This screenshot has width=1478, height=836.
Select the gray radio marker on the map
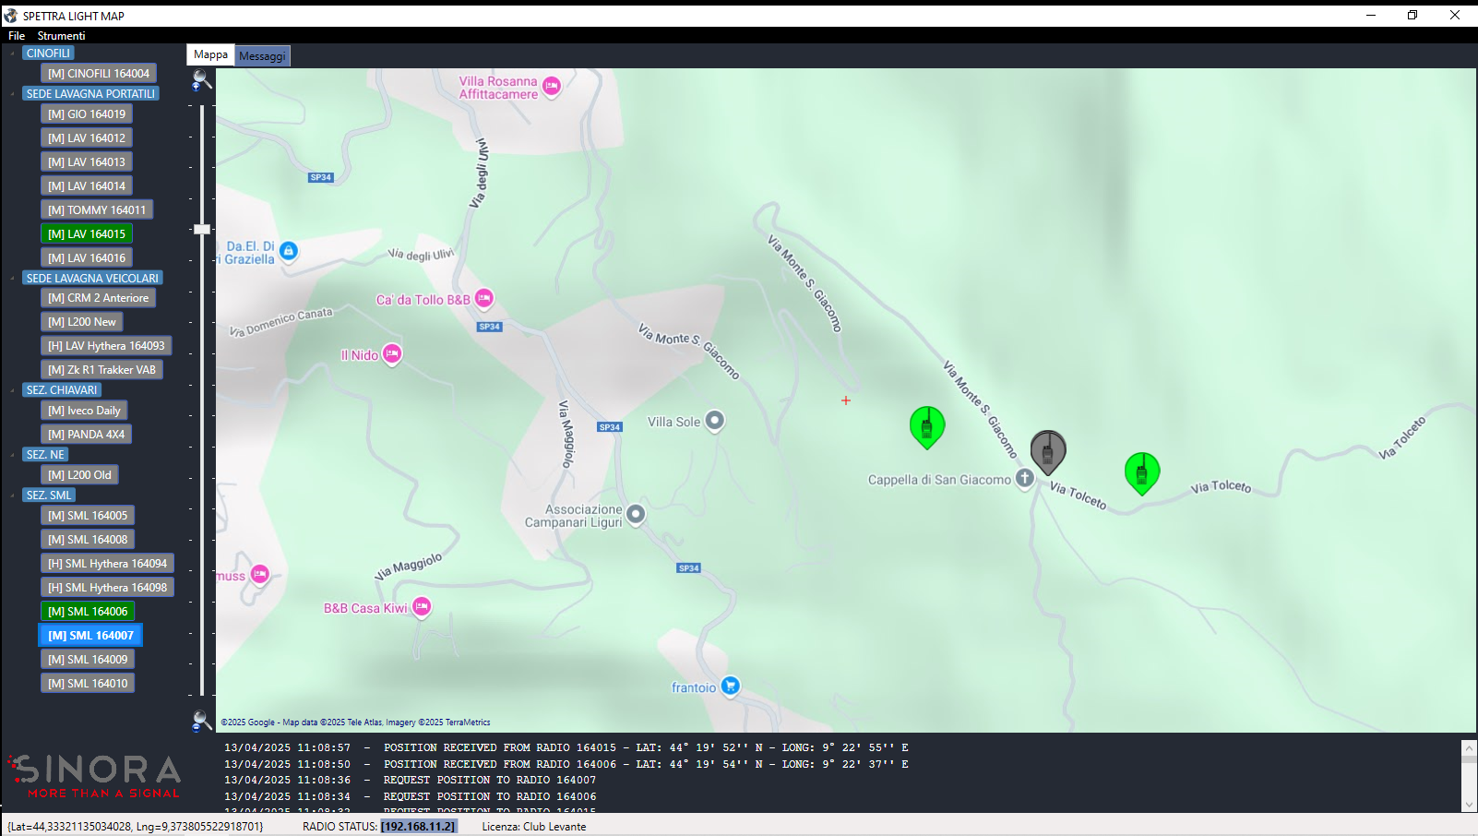(x=1048, y=452)
